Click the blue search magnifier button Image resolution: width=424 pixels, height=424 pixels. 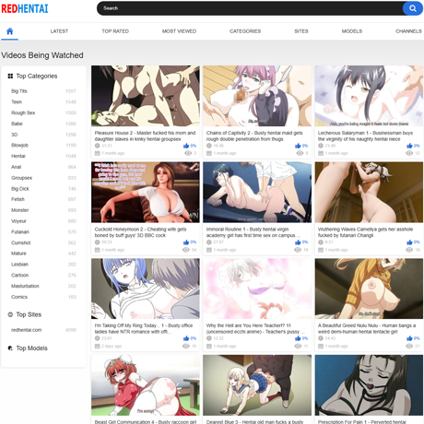pos(413,8)
